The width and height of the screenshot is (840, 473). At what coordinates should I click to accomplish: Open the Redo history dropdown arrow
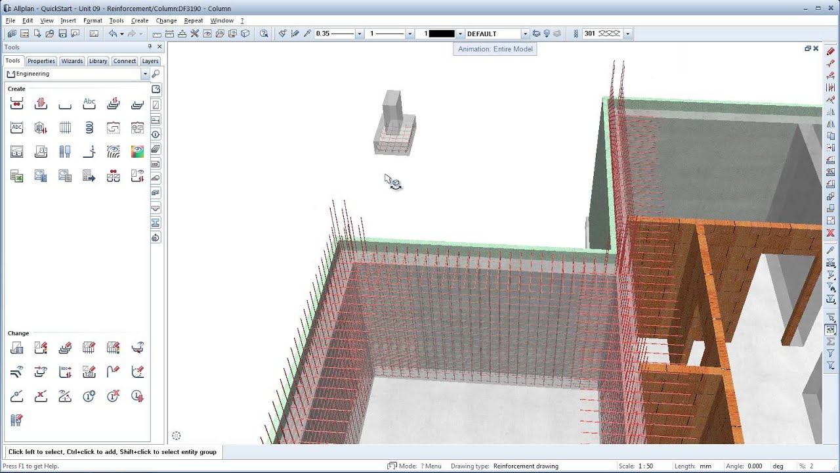pyautogui.click(x=140, y=34)
